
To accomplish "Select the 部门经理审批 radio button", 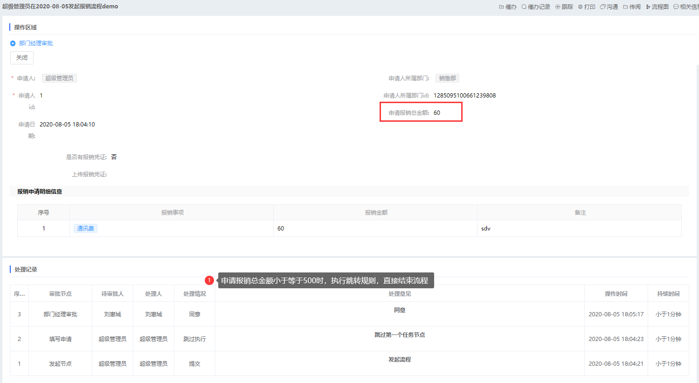I will (13, 43).
